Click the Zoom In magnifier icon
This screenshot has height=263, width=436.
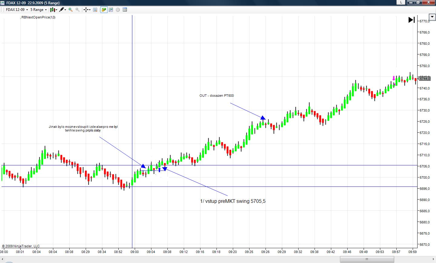(71, 10)
